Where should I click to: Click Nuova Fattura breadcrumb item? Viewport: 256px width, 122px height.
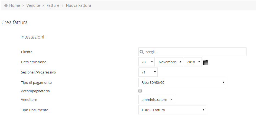(78, 5)
